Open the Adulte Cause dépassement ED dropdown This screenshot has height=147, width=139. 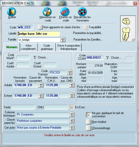tap(41, 85)
